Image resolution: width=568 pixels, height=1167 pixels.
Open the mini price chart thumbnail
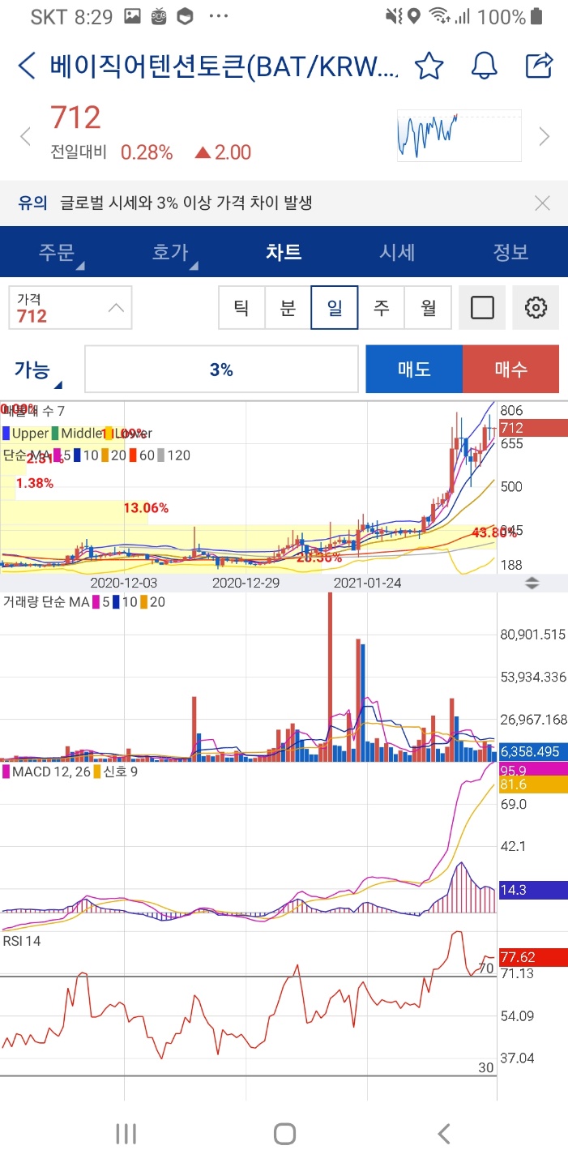click(x=459, y=135)
